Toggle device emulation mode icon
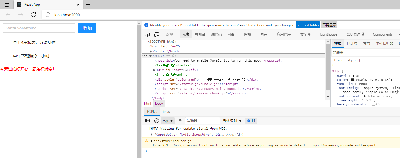 click(x=157, y=34)
